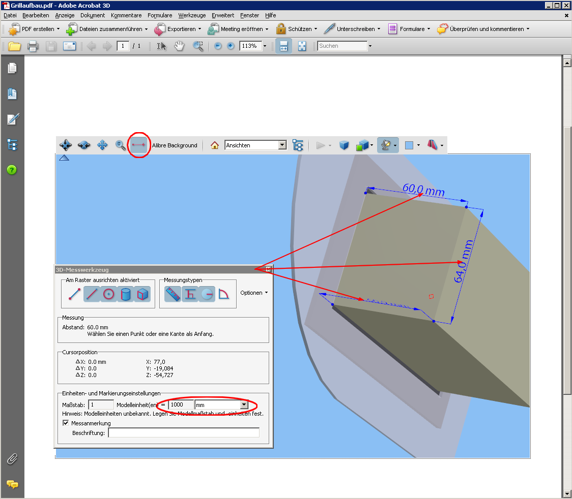
Task: Expand the Formulare toolbar dropdown
Action: [428, 29]
